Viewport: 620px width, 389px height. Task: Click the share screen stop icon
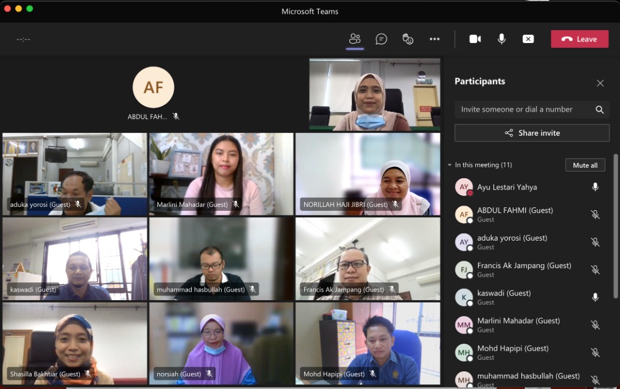tap(528, 39)
